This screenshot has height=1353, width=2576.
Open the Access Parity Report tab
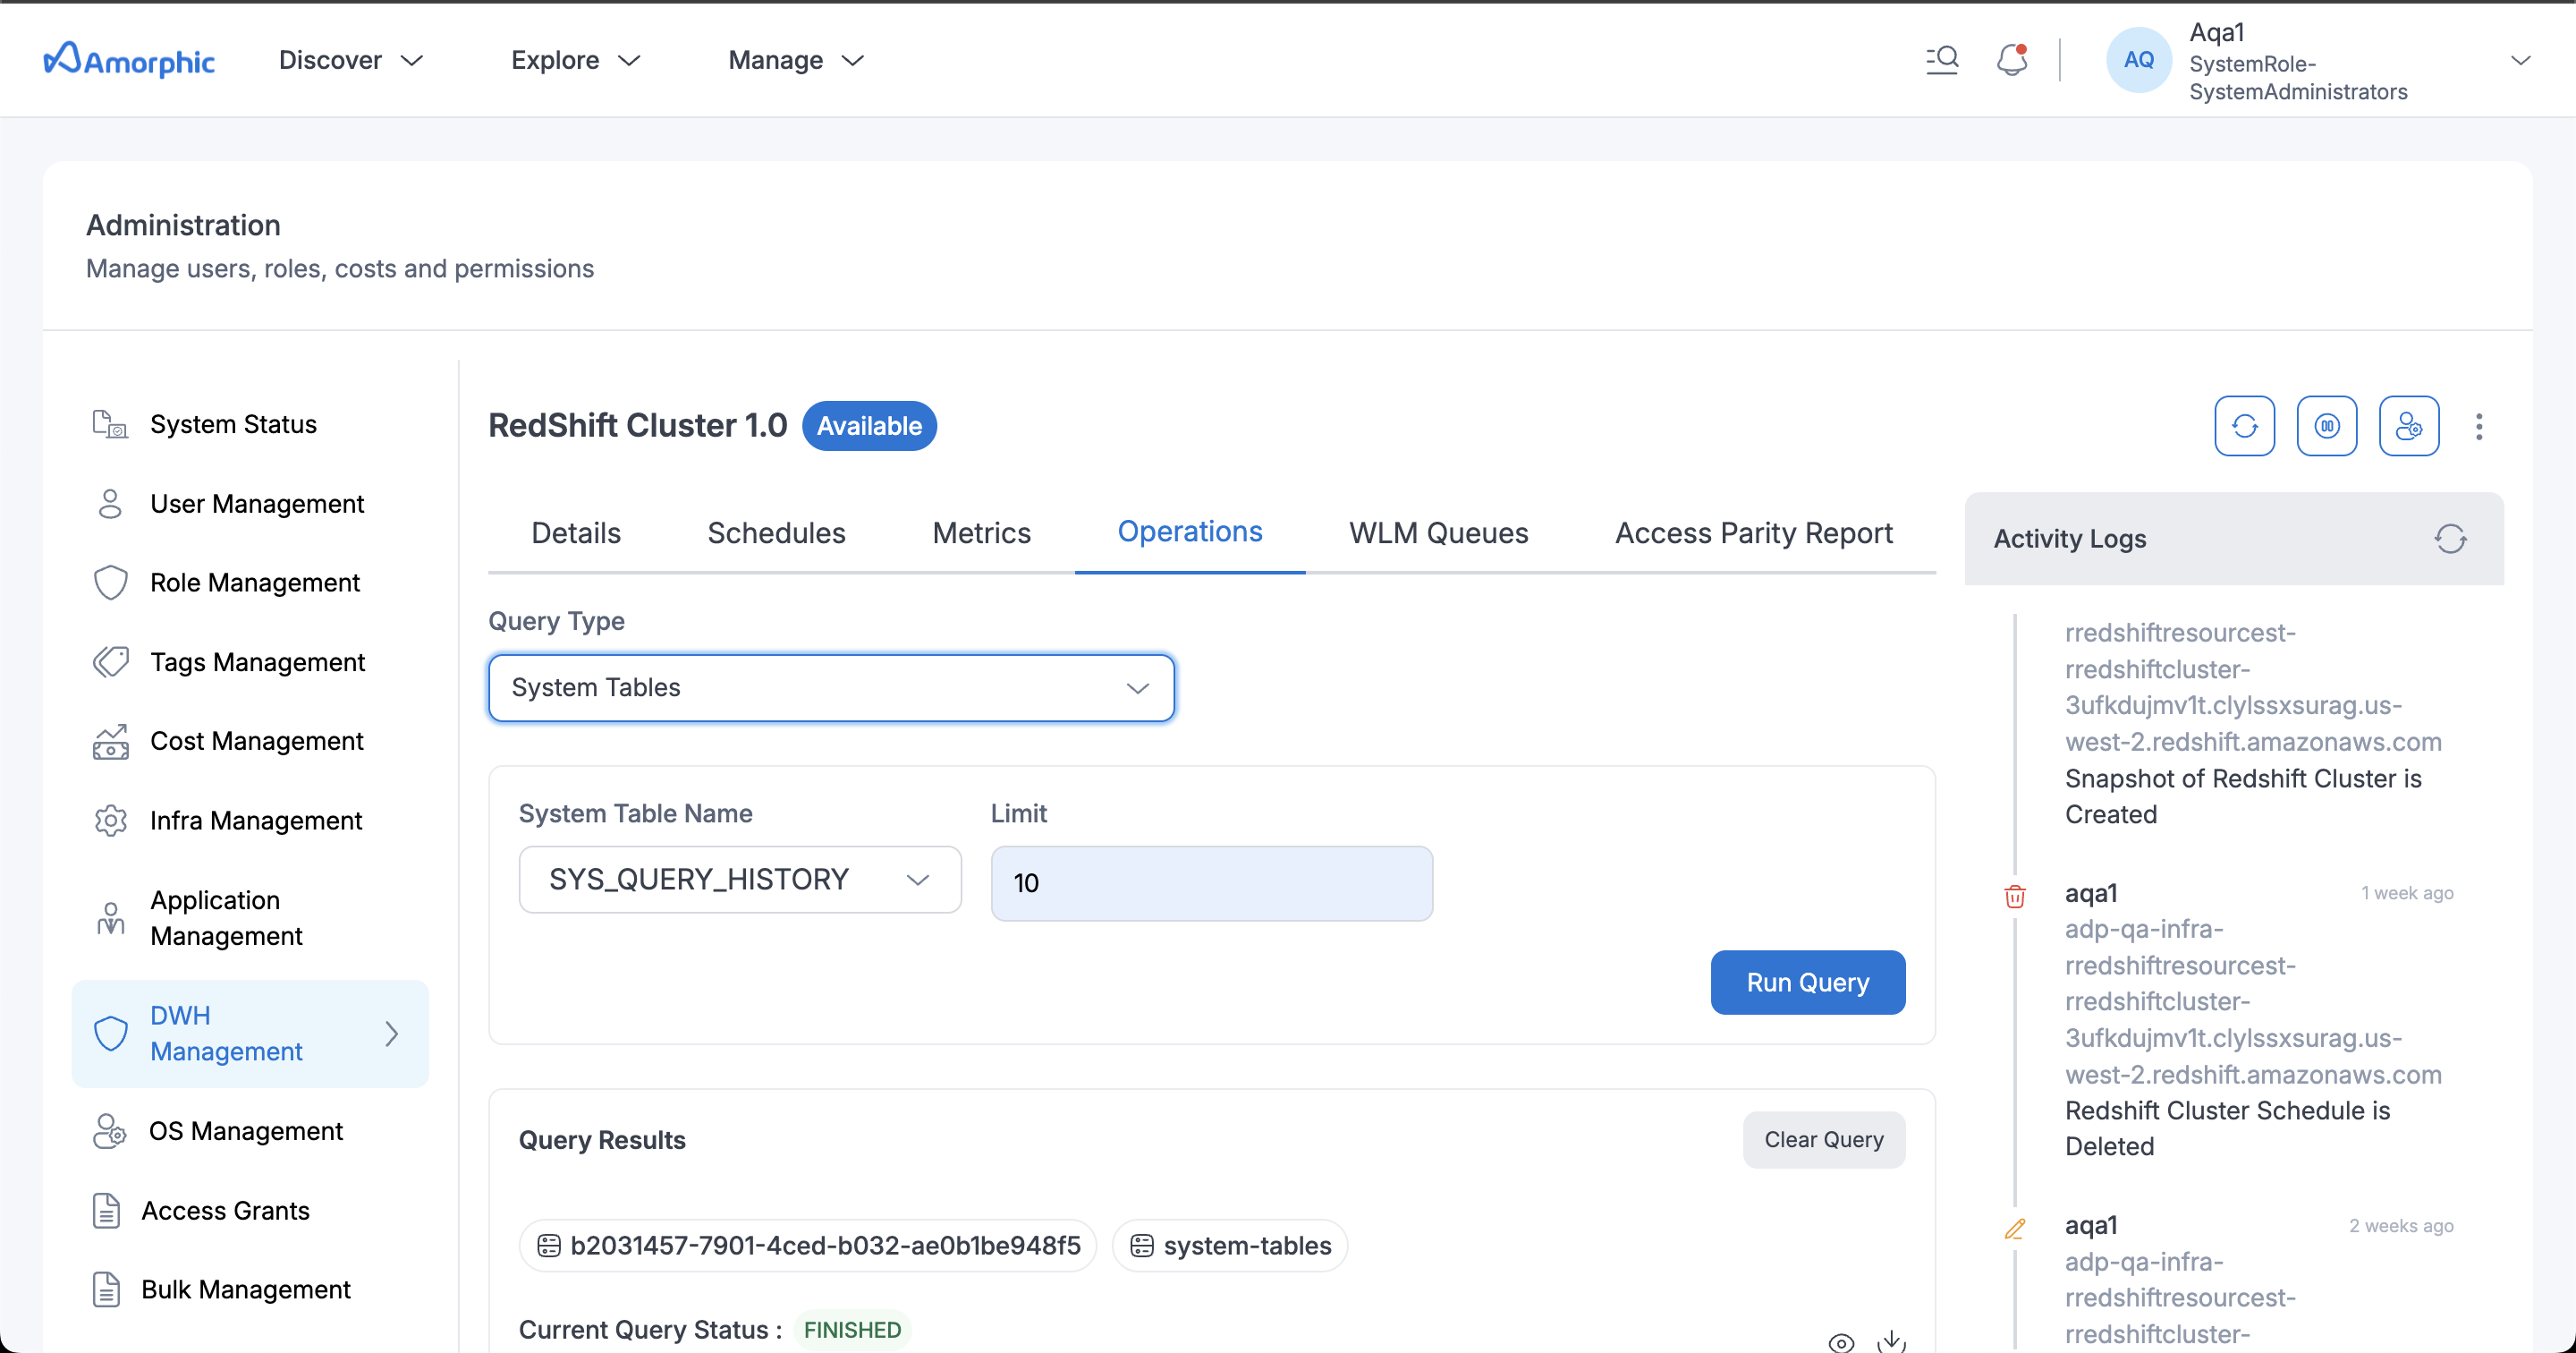[x=1753, y=532]
